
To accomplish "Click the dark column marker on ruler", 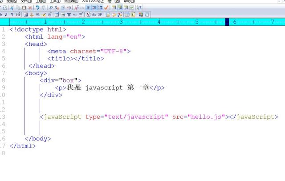I will click(x=227, y=22).
